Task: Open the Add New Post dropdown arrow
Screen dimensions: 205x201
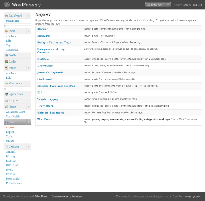Action: click(168, 5)
